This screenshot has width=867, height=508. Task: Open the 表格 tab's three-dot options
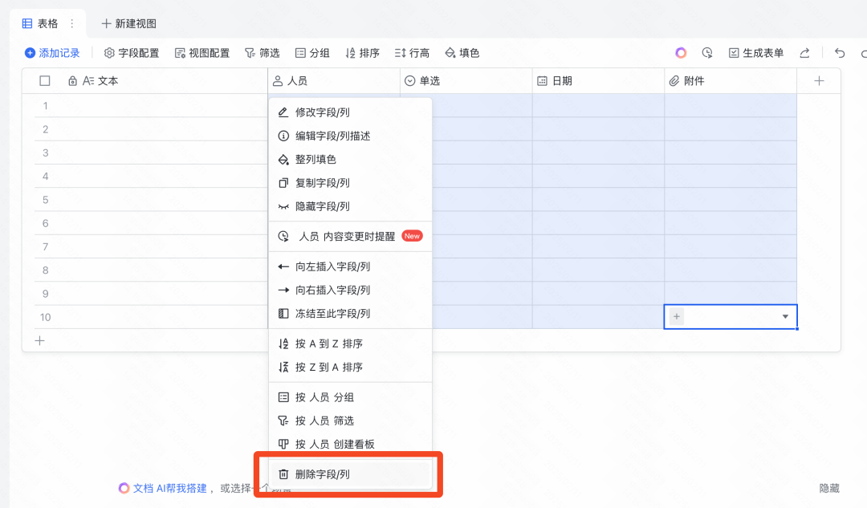(72, 24)
